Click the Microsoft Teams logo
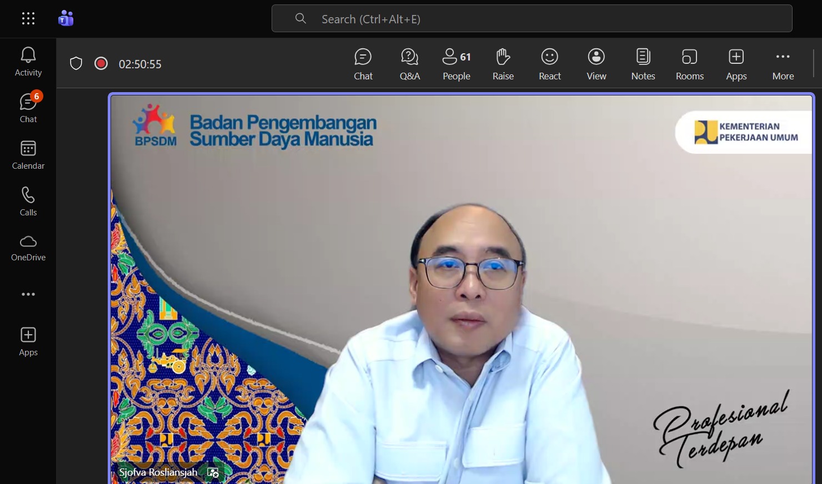This screenshot has width=822, height=484. click(66, 19)
